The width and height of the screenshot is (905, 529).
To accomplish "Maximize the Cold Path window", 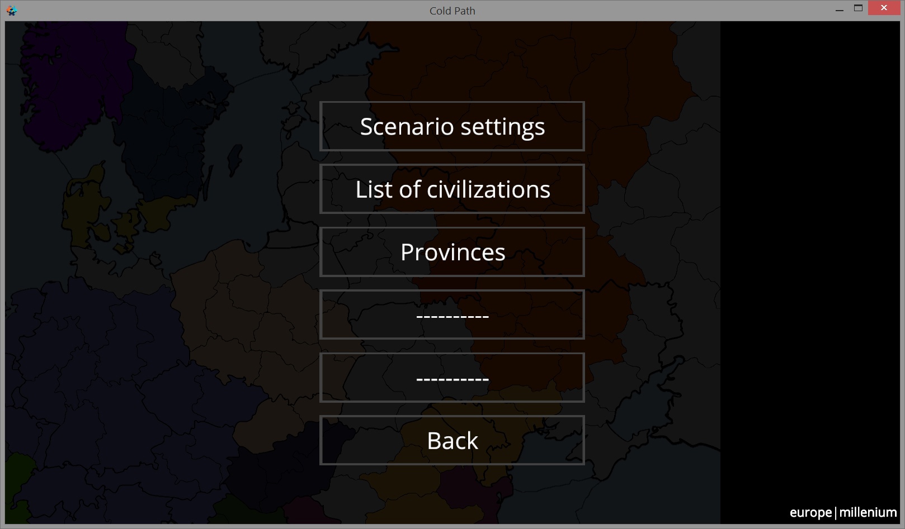I will 858,8.
